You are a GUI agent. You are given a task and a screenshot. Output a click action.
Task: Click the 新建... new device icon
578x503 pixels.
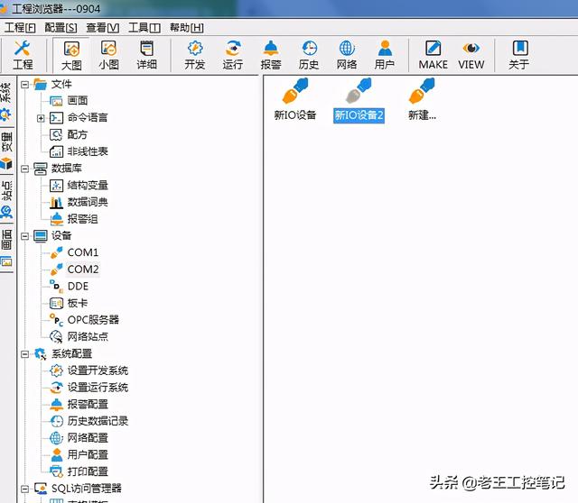pyautogui.click(x=422, y=99)
